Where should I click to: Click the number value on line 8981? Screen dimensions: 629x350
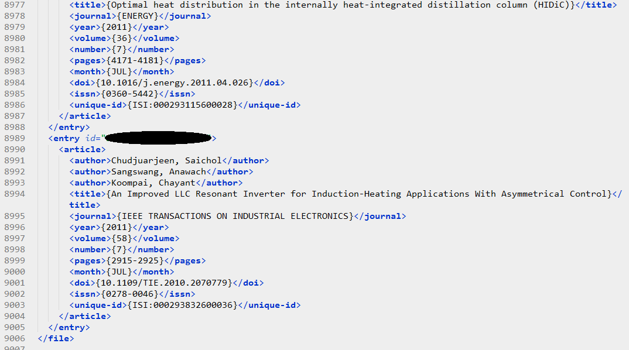click(x=119, y=49)
